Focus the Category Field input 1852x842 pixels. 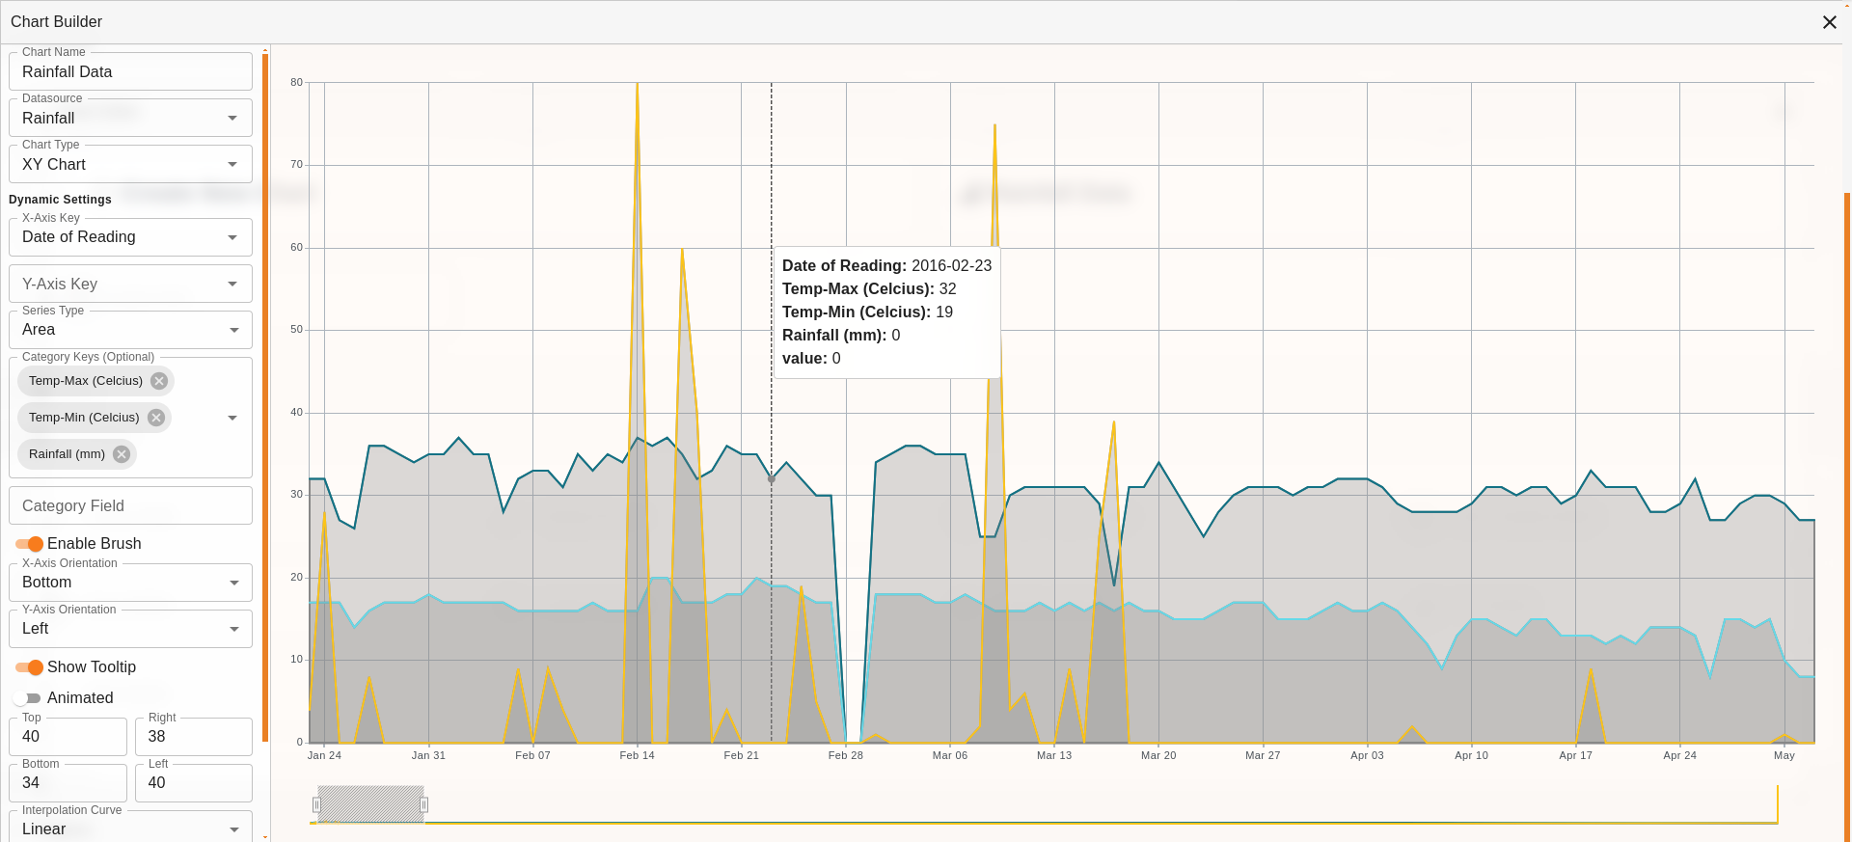(130, 506)
